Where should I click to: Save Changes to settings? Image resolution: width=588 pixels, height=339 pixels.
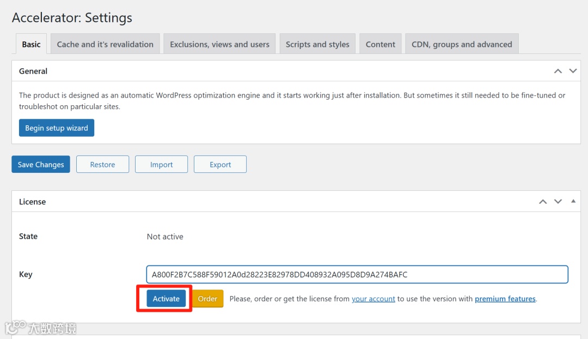pyautogui.click(x=41, y=165)
